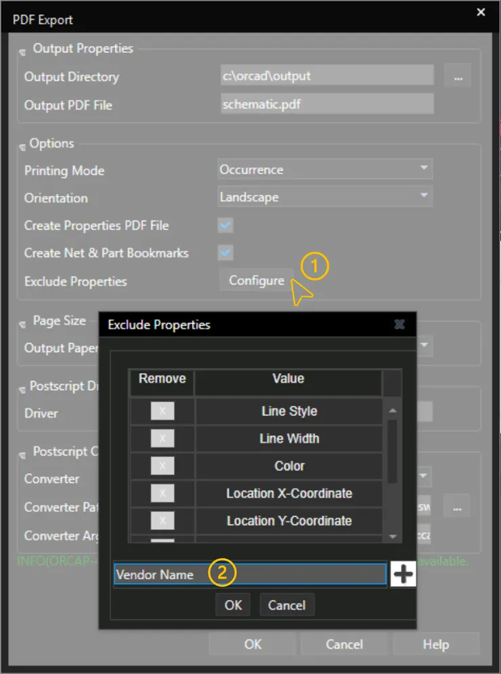Viewport: 501px width, 674px height.
Task: Toggle Create Net & Part Bookmarks checkbox
Action: 225,253
